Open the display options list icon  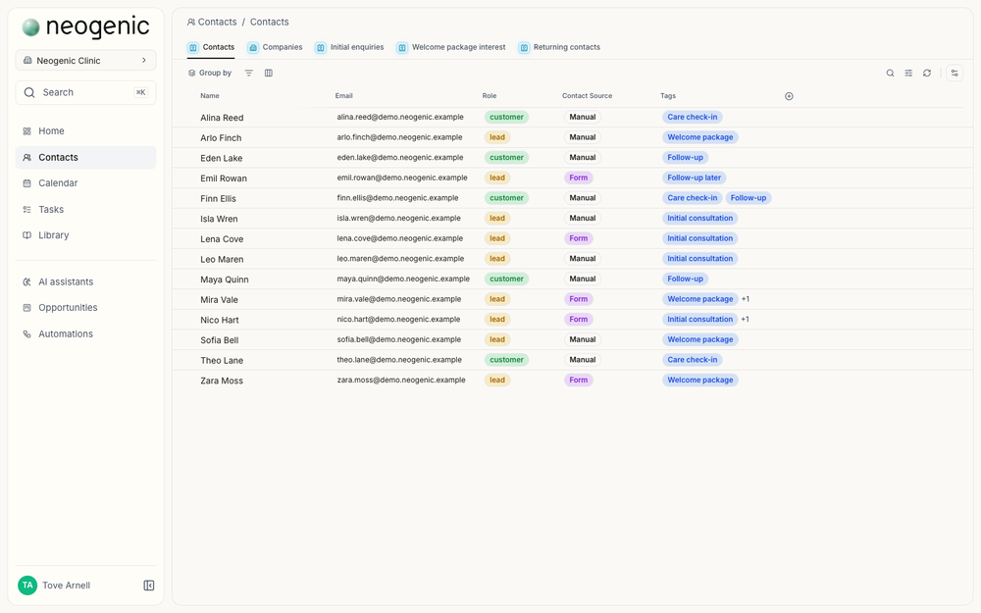click(908, 74)
